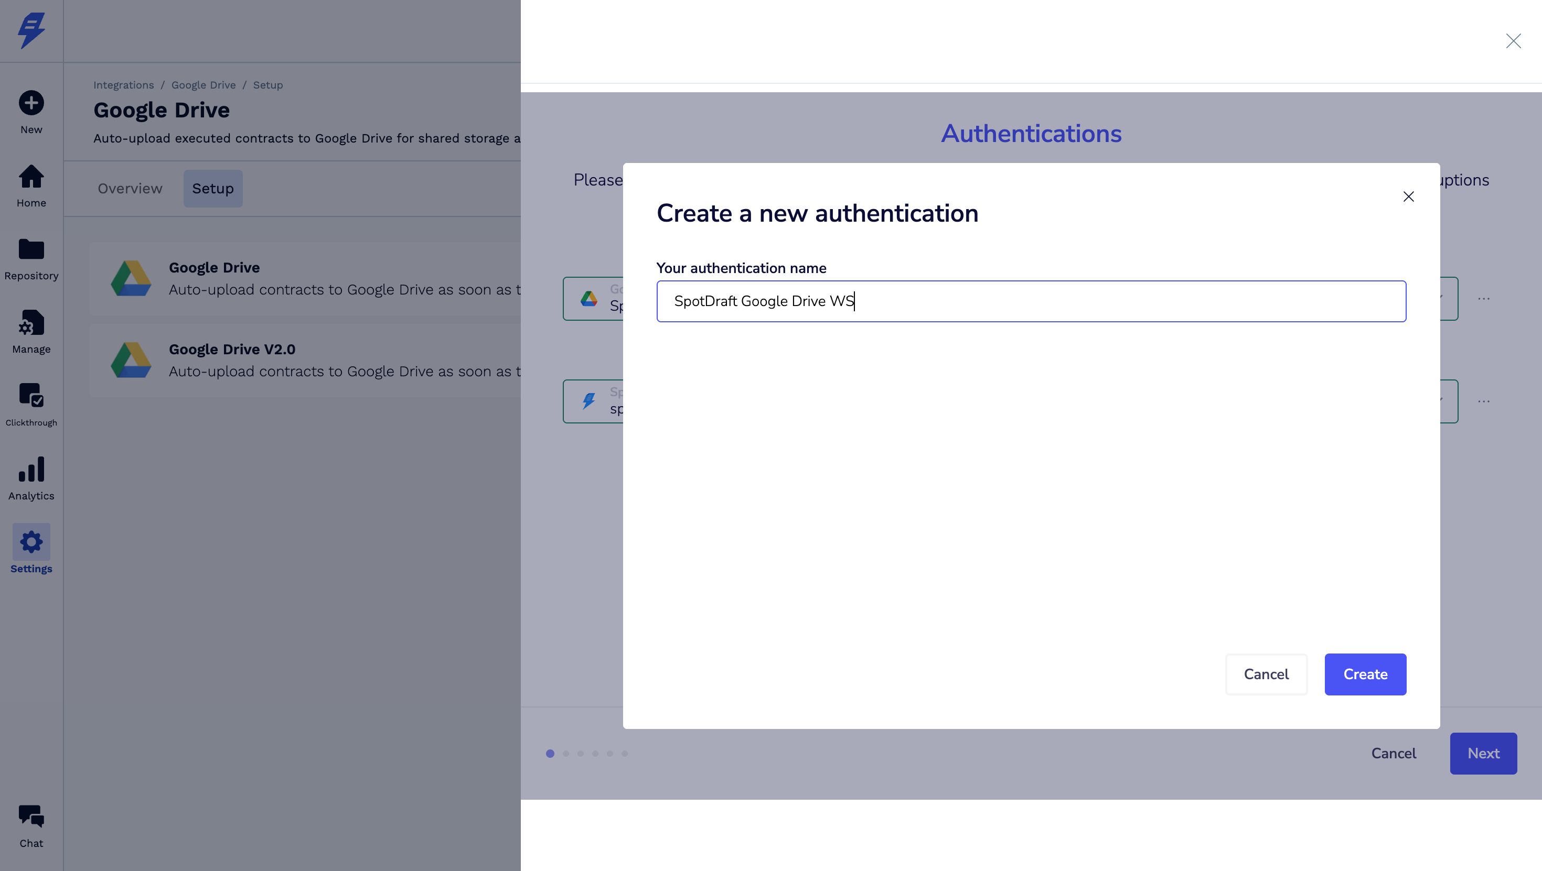The width and height of the screenshot is (1542, 871).
Task: Open the Chat bubbles icon
Action: click(x=31, y=816)
